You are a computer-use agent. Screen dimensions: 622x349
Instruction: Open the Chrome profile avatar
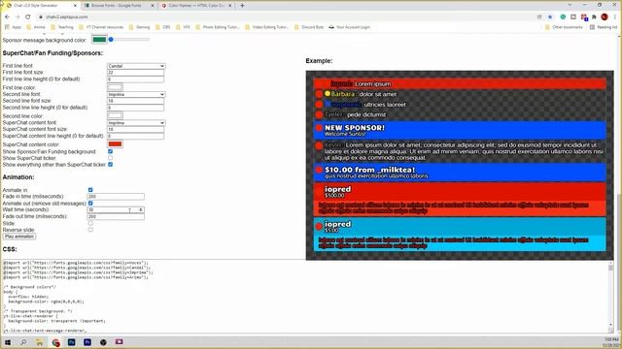(x=605, y=17)
